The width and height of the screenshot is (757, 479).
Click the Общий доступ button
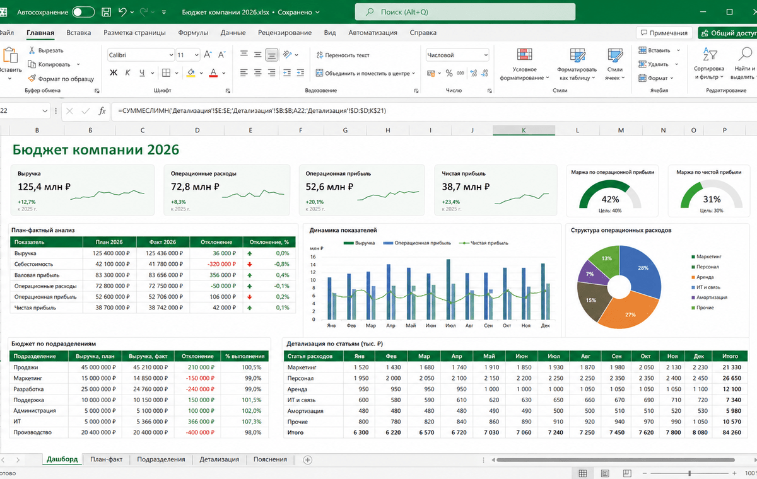click(x=727, y=33)
